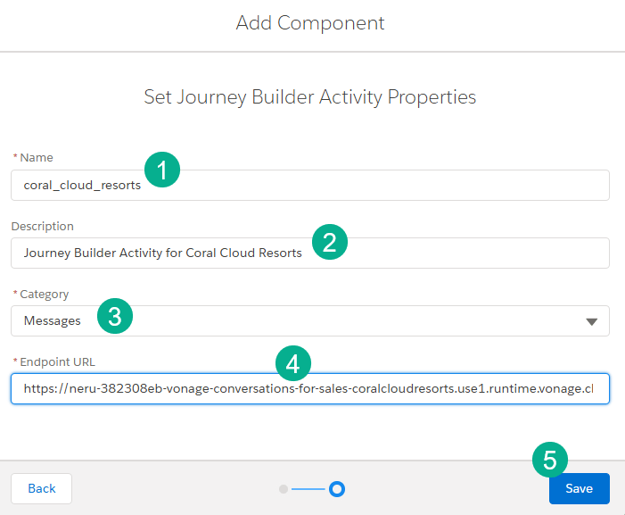625x515 pixels.
Task: Click the Endpoint URL input field
Action: (310, 388)
